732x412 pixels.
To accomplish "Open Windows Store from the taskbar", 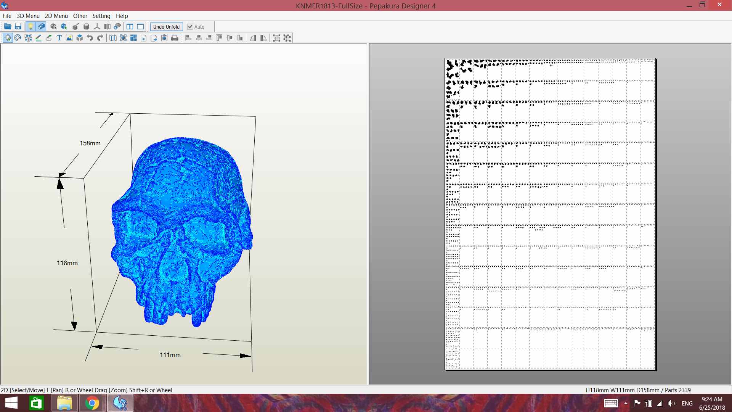I will click(x=37, y=403).
